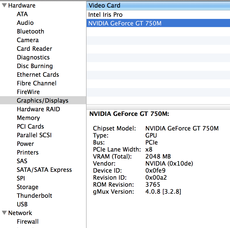230x228 pixels.
Task: Select FireWire in the hardware list
Action: 28,92
